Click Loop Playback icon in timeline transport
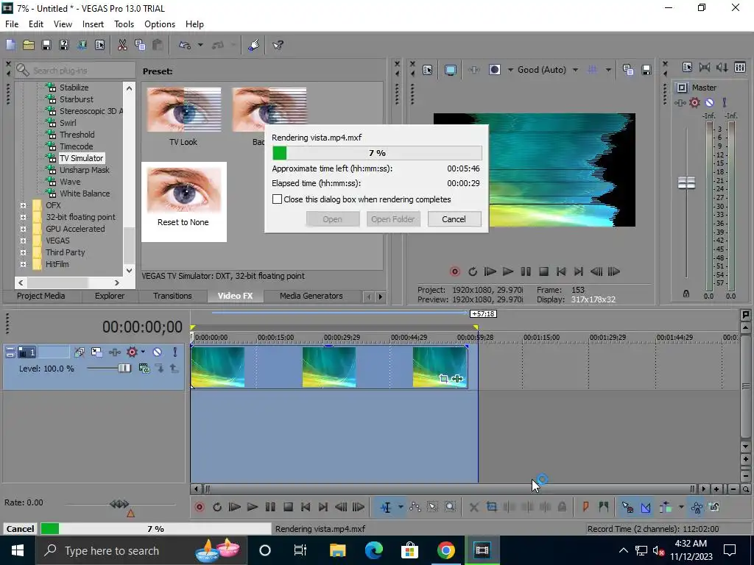This screenshot has height=565, width=754. (x=217, y=508)
